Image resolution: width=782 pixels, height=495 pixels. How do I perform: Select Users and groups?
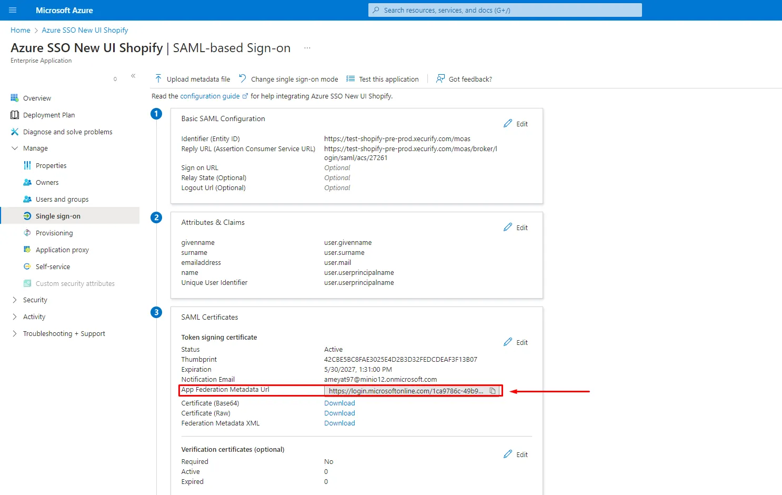pyautogui.click(x=62, y=199)
